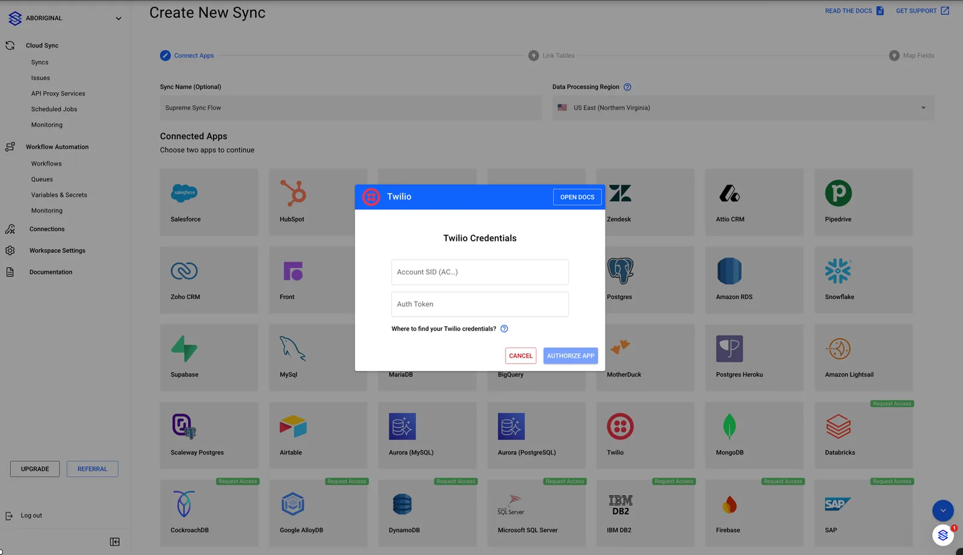The width and height of the screenshot is (963, 555).
Task: Select the MySql dolphin icon
Action: (293, 349)
